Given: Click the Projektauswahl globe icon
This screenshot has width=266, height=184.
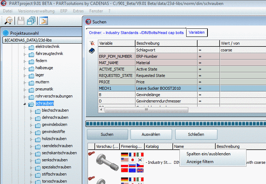Looking at the screenshot, I should pyautogui.click(x=6, y=33).
